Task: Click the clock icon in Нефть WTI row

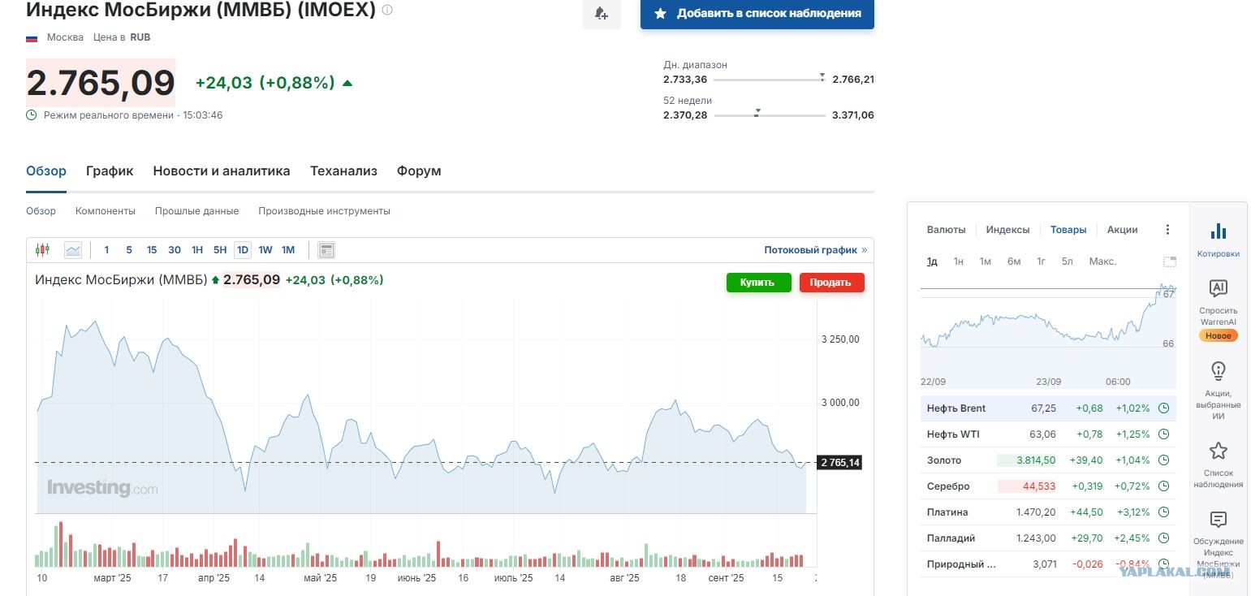Action: click(1163, 434)
